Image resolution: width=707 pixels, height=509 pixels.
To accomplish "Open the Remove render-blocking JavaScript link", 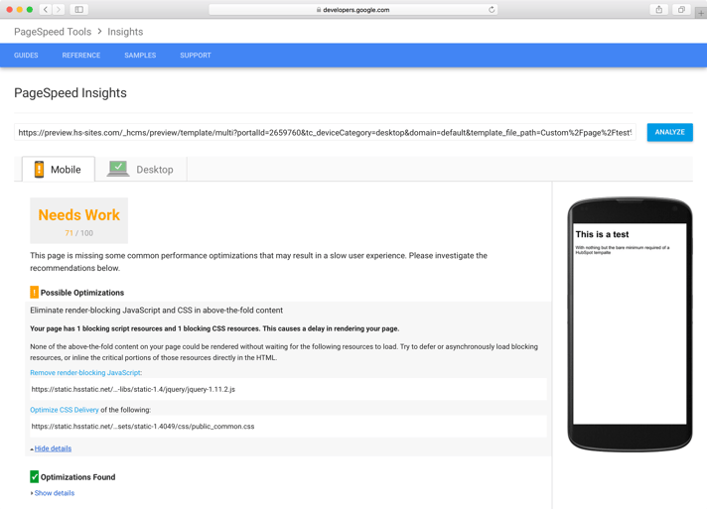I will pos(85,372).
